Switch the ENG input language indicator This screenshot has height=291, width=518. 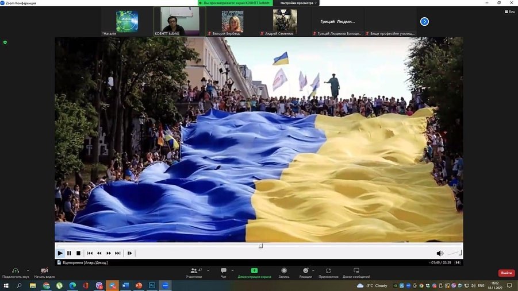click(481, 285)
